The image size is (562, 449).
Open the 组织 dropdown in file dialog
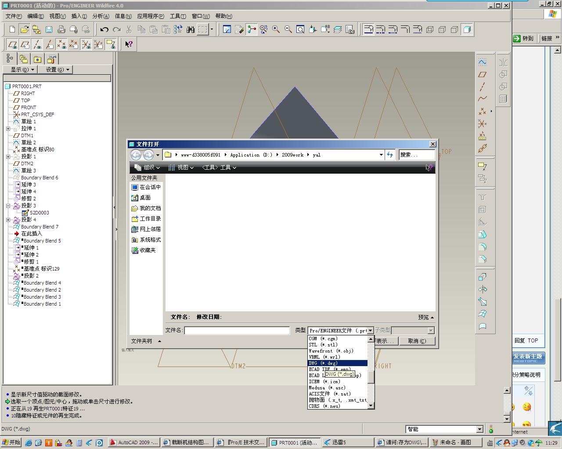[147, 167]
